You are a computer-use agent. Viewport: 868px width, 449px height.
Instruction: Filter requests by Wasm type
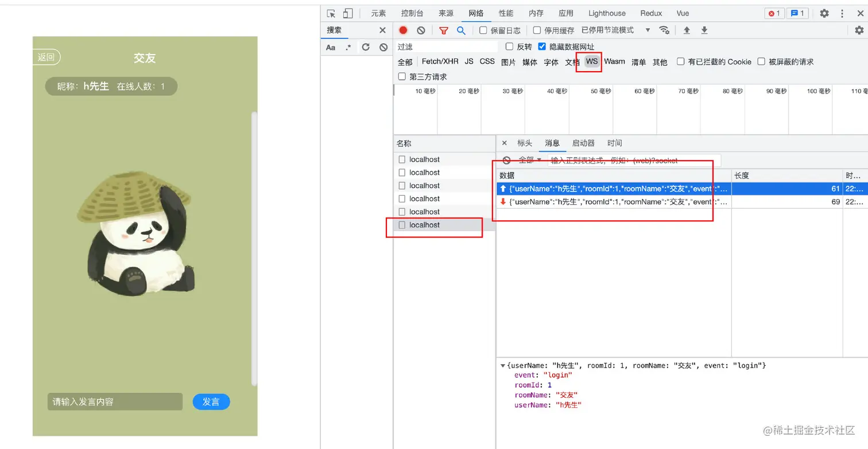tap(614, 61)
